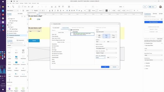Align text left in style bar
This screenshot has width=164, height=92.
67,10
